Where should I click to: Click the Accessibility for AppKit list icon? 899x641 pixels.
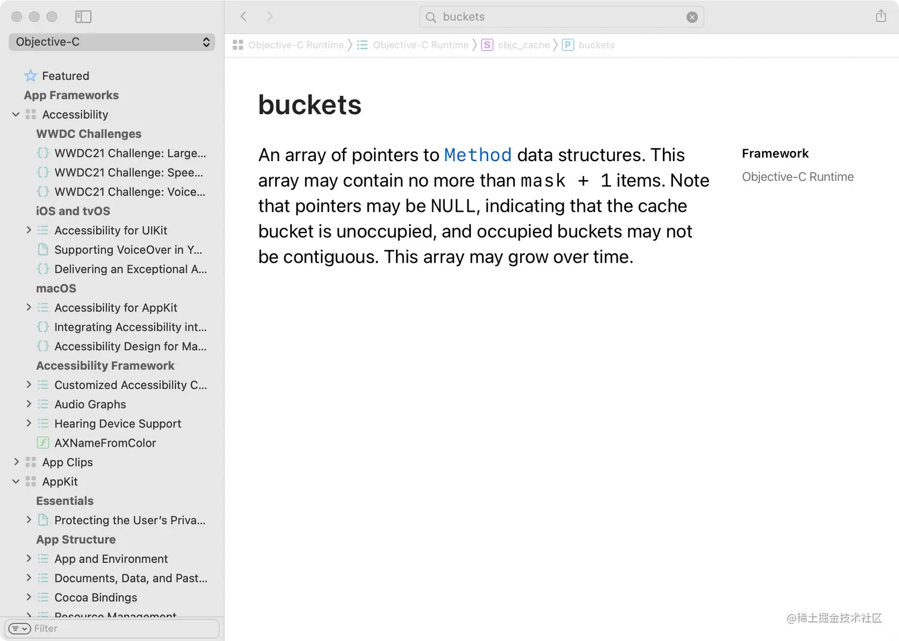point(43,307)
